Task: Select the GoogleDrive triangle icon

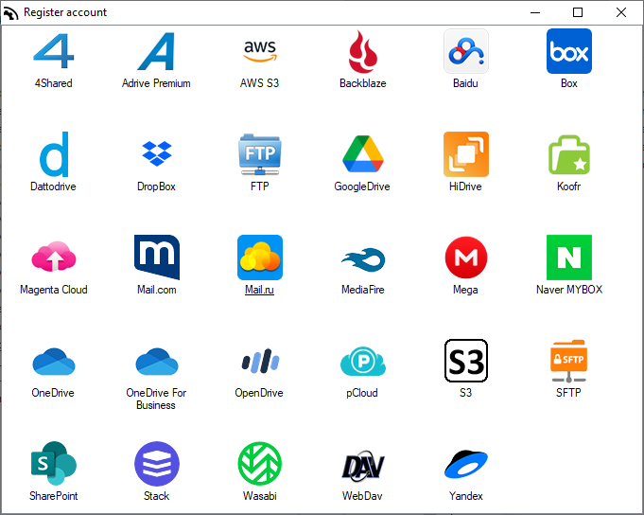Action: (363, 153)
